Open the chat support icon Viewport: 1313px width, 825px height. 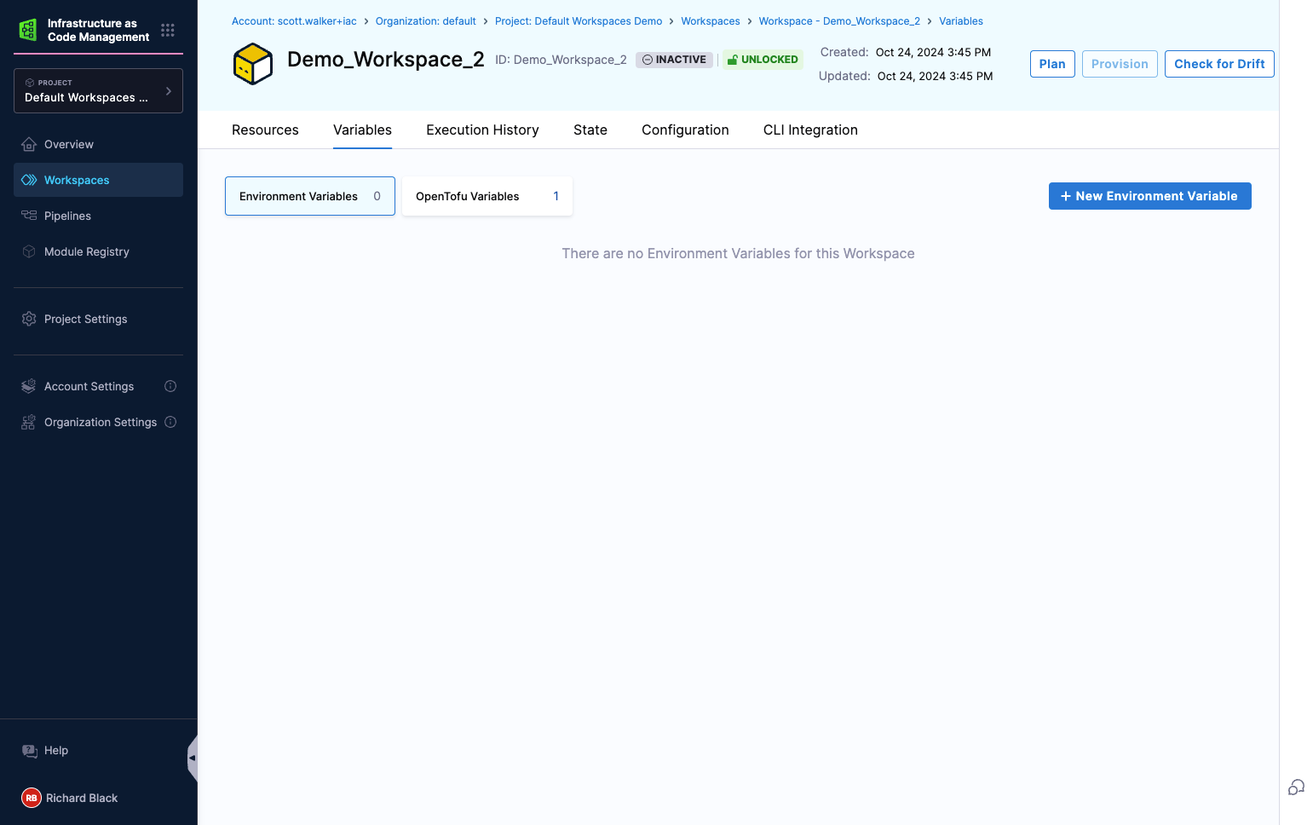click(1296, 787)
